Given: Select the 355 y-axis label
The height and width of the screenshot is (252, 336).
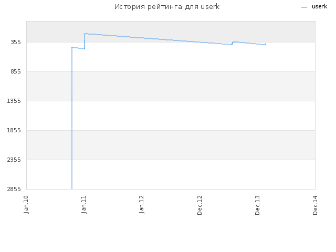Looking at the screenshot, I should (x=16, y=42).
